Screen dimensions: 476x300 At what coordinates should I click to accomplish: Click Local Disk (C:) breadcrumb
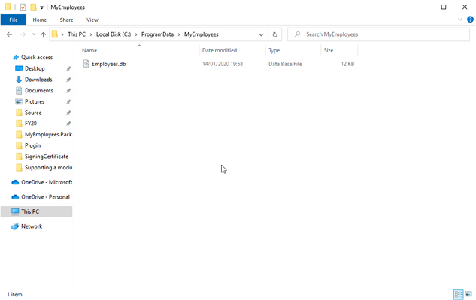[x=114, y=34]
